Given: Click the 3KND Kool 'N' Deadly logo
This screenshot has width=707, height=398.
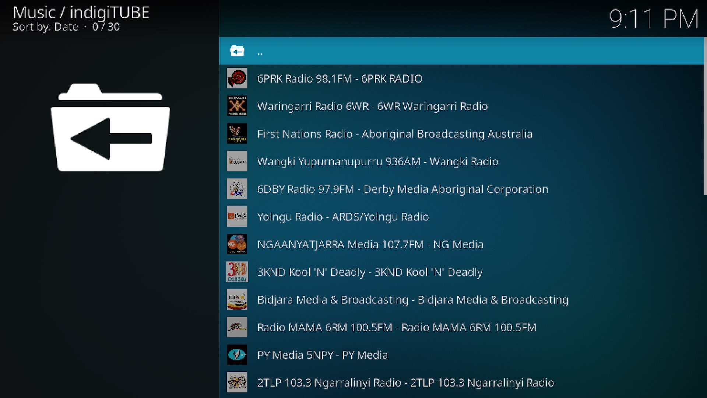Looking at the screenshot, I should pyautogui.click(x=237, y=272).
